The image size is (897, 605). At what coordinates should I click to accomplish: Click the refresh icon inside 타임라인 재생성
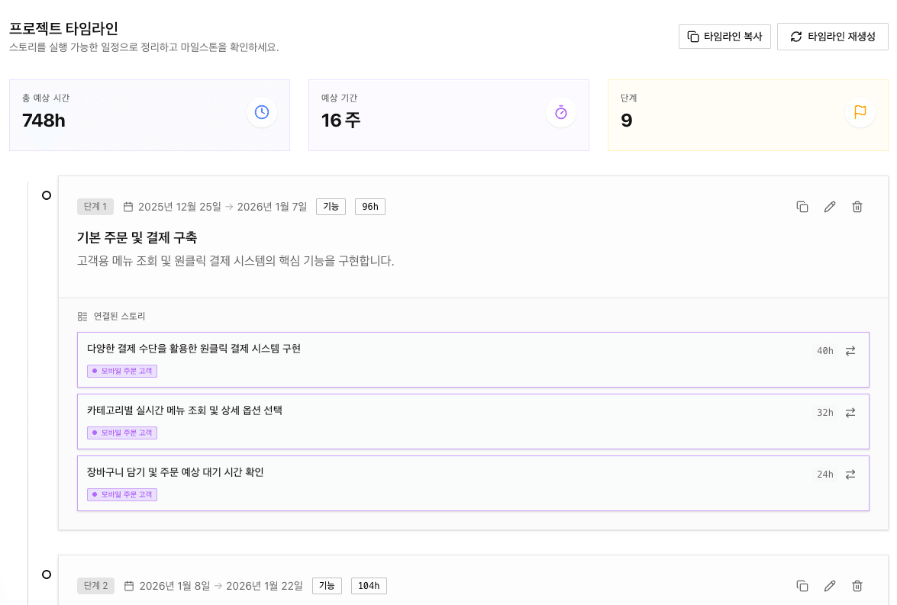[x=794, y=36]
